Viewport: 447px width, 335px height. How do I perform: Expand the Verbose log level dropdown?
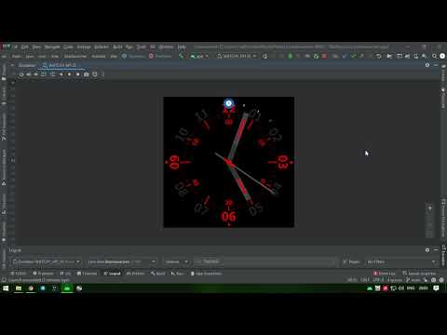tap(176, 261)
